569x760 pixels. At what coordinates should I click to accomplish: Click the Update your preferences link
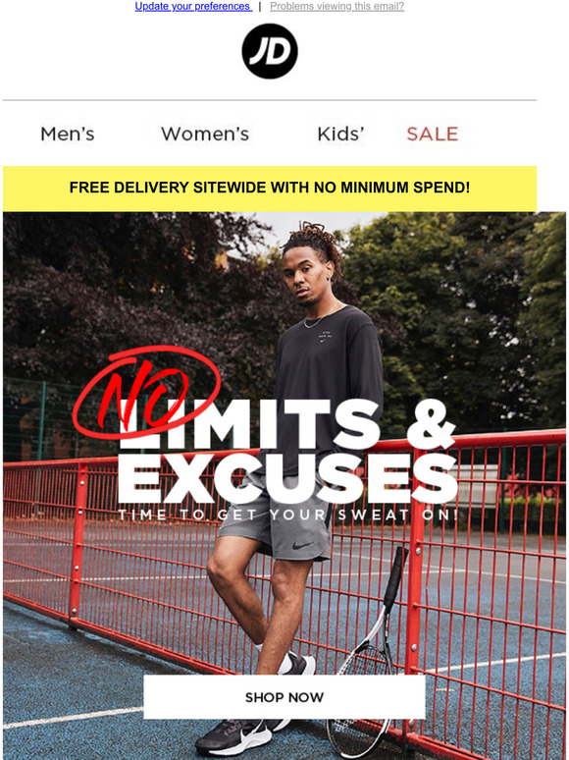coord(193,6)
